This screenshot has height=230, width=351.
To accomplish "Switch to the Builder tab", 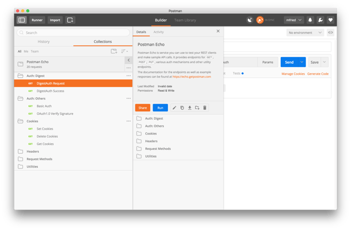I will [x=161, y=20].
